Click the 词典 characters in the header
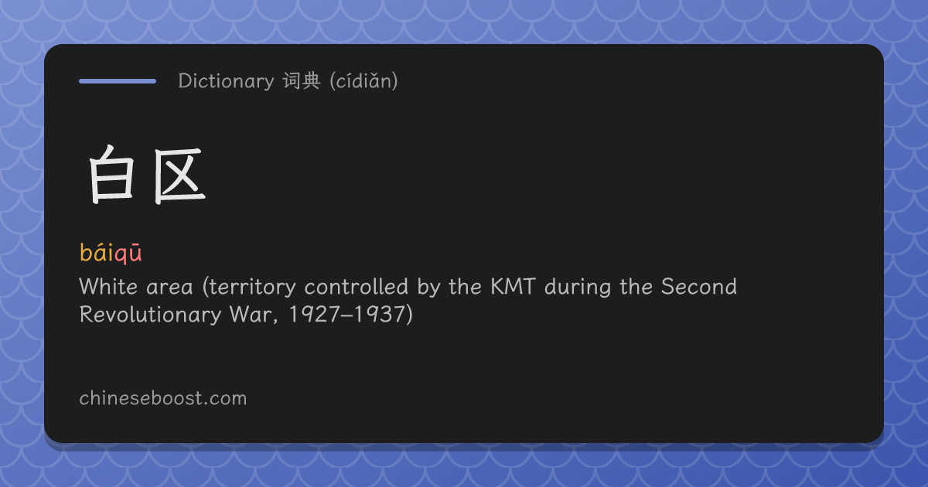The height and width of the screenshot is (487, 928). coord(302,80)
